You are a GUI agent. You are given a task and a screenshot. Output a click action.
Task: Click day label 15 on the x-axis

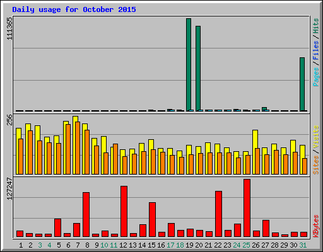point(151,245)
